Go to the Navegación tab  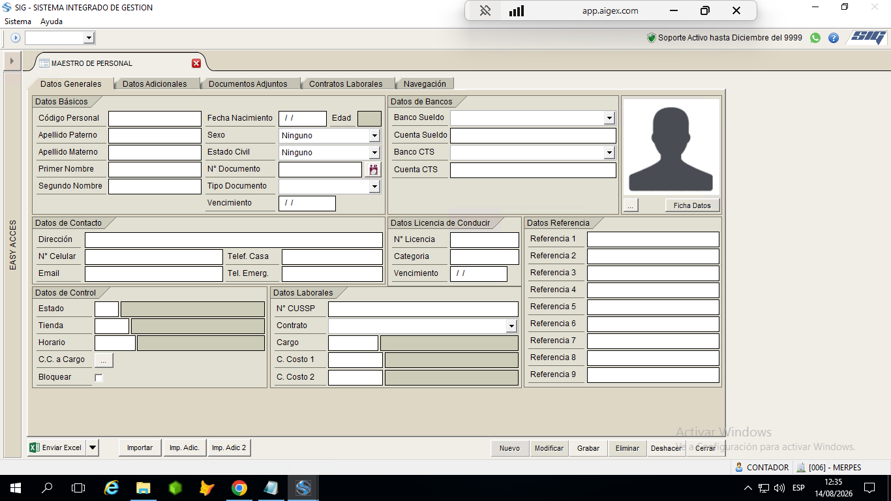[x=425, y=83]
